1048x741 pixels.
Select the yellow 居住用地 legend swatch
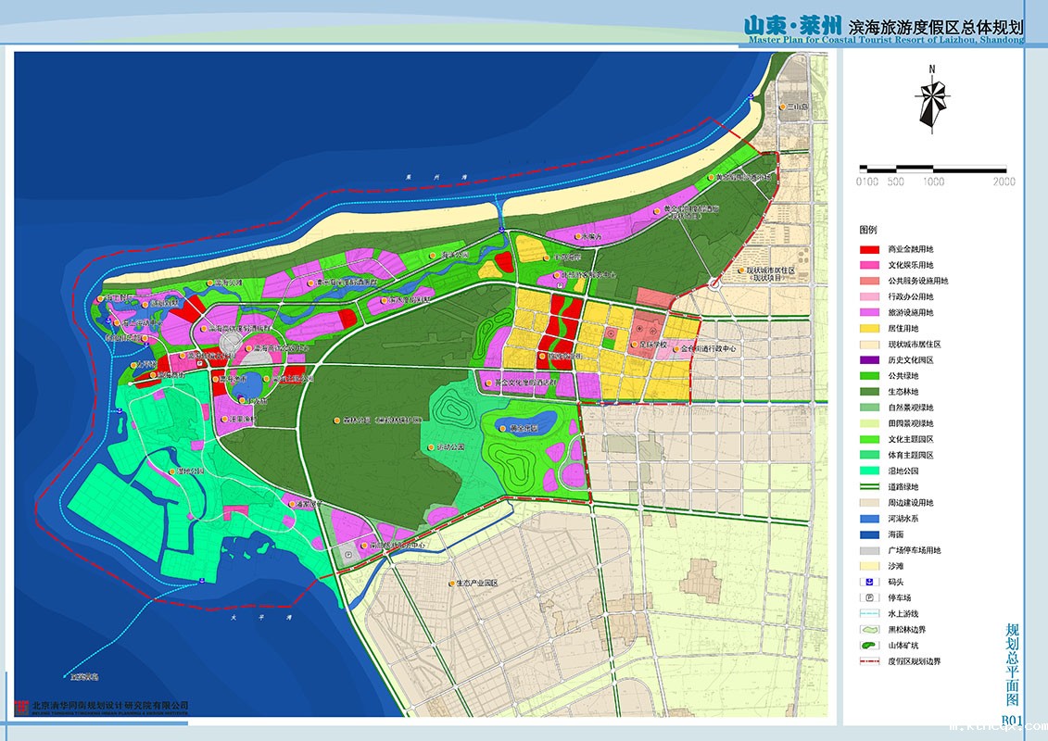coord(868,328)
